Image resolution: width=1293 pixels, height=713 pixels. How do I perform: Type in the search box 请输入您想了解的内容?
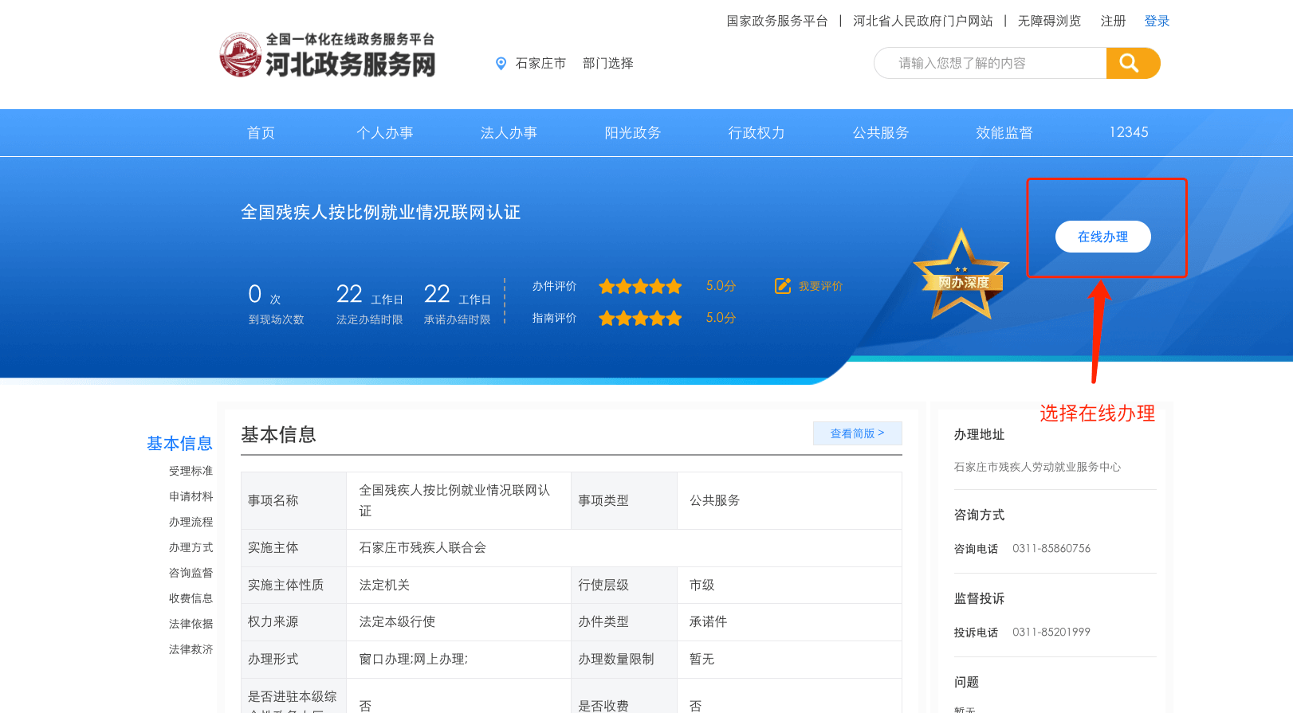click(x=988, y=63)
